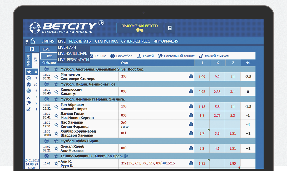This screenshot has height=171, width=287.
Task: Favorite the Queensland Silver Boot Cup league
Action: tap(56, 69)
